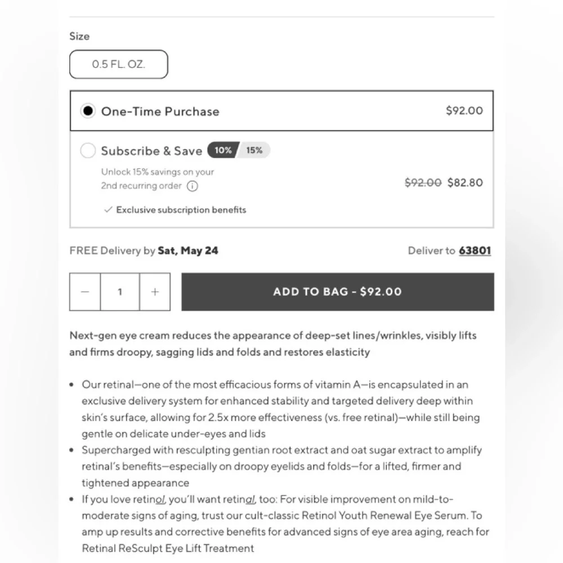
Task: Choose the Subscribe & Save radio option
Action: point(88,150)
